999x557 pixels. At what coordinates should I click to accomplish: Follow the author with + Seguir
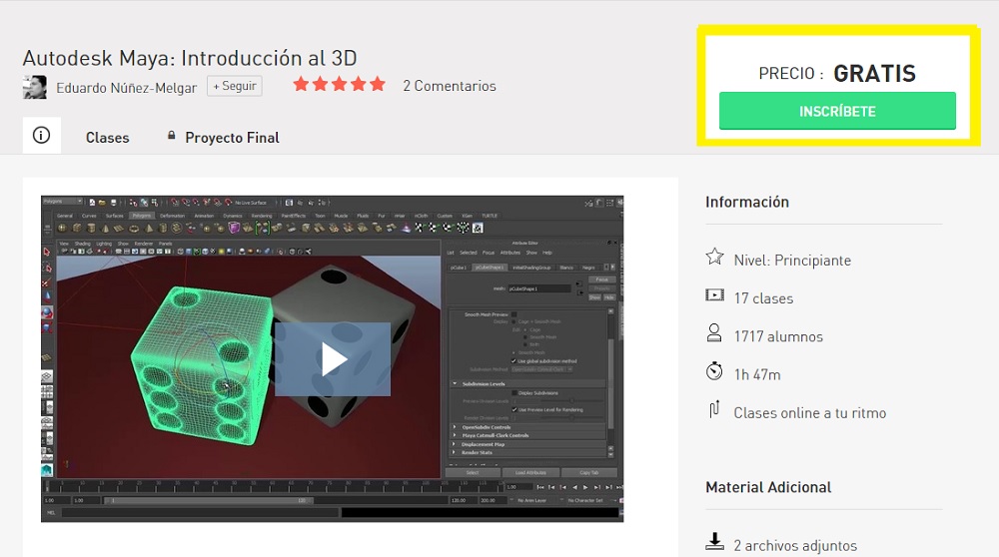235,86
